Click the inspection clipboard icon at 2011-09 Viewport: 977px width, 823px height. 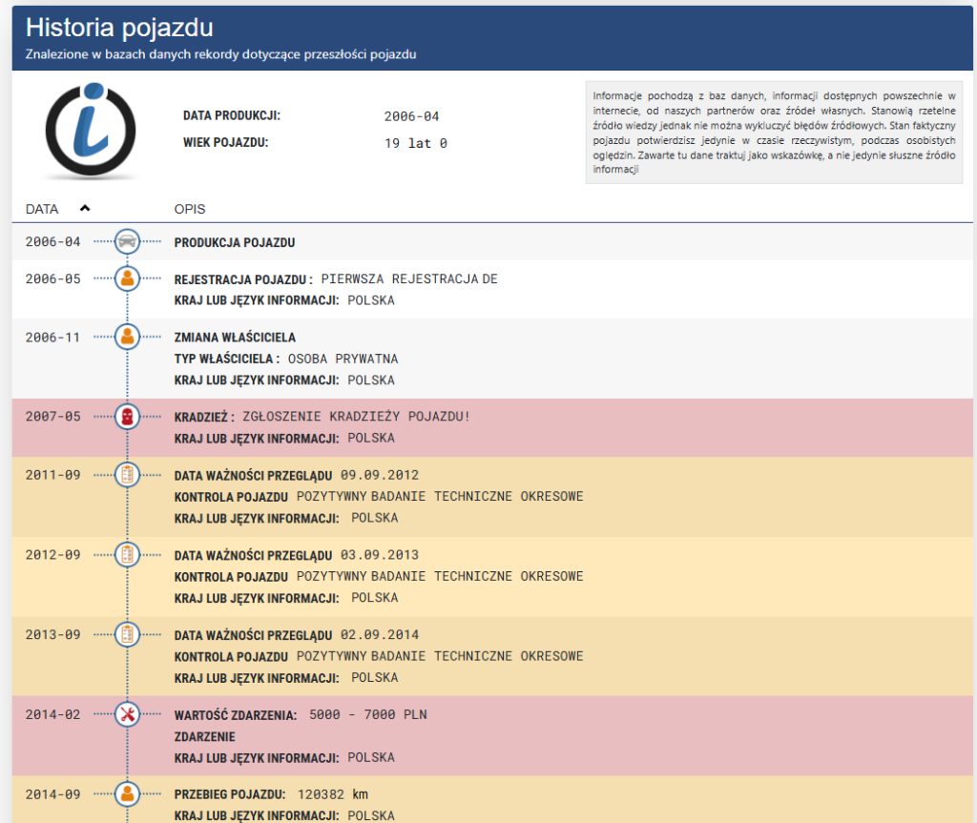(x=127, y=475)
